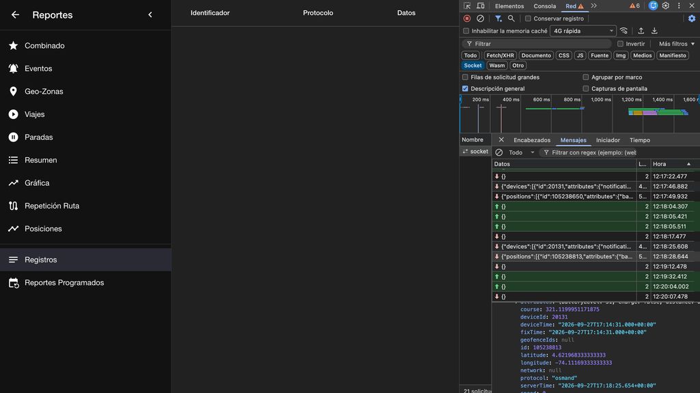Import HAR file with upload icon
The width and height of the screenshot is (700, 393).
(x=641, y=31)
